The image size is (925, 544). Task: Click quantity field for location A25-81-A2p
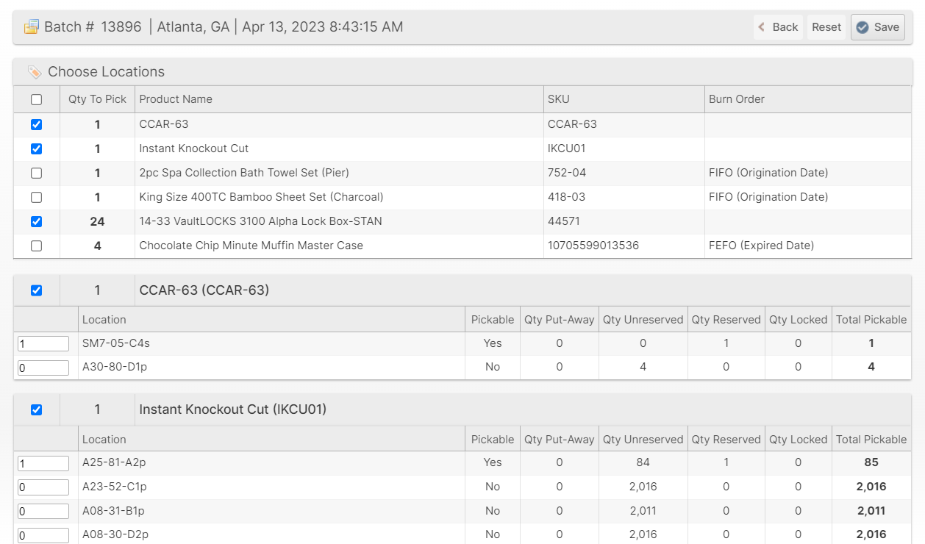click(x=43, y=463)
